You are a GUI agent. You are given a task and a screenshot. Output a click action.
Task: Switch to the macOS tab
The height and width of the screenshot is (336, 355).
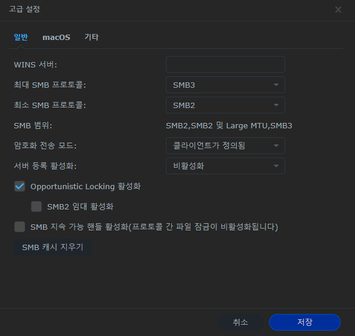tap(56, 38)
